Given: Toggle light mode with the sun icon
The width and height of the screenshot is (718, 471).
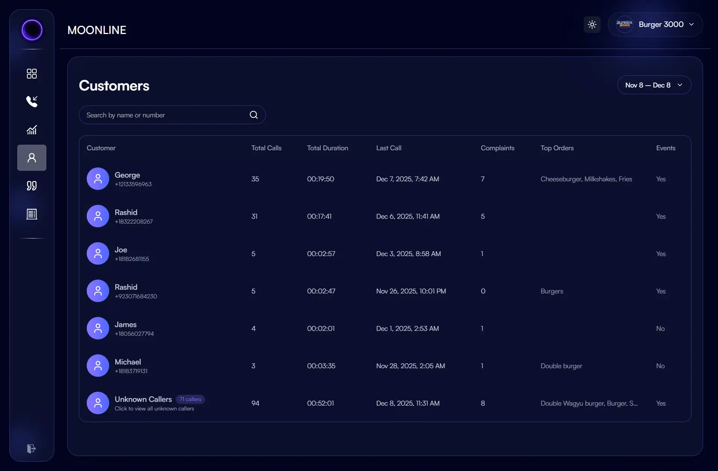Looking at the screenshot, I should coord(592,25).
